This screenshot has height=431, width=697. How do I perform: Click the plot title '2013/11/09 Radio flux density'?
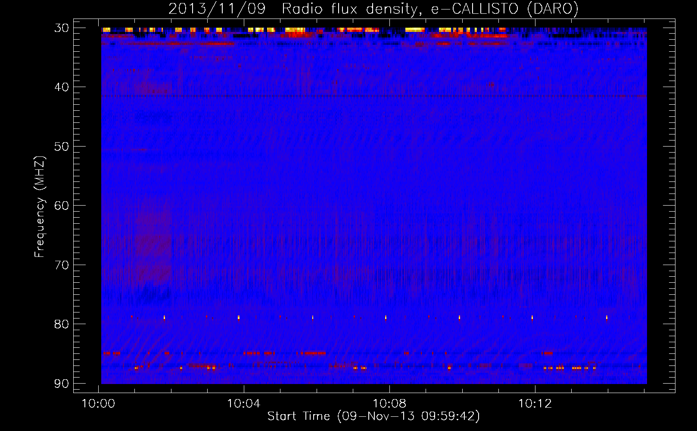pos(373,9)
